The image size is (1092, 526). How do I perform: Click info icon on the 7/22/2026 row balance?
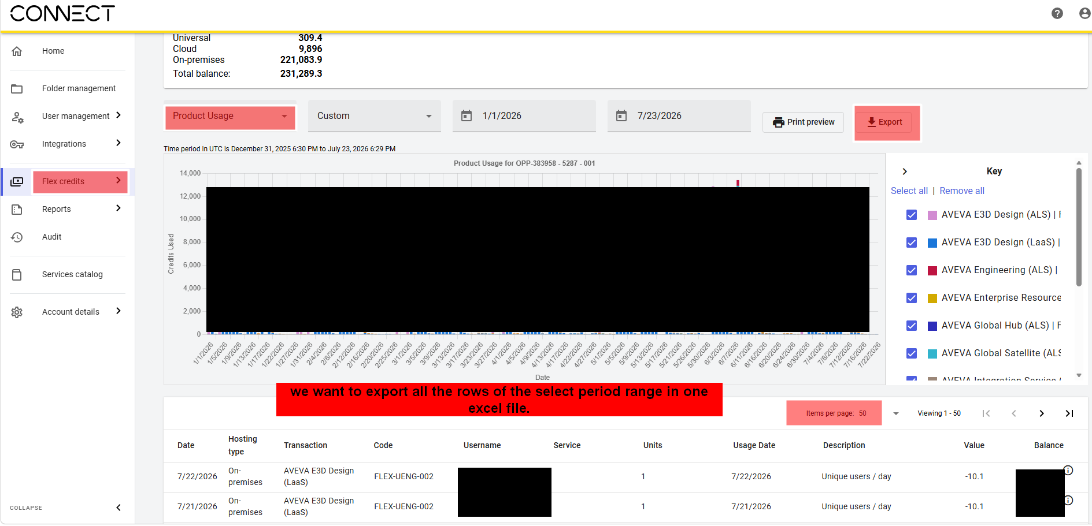(x=1068, y=471)
